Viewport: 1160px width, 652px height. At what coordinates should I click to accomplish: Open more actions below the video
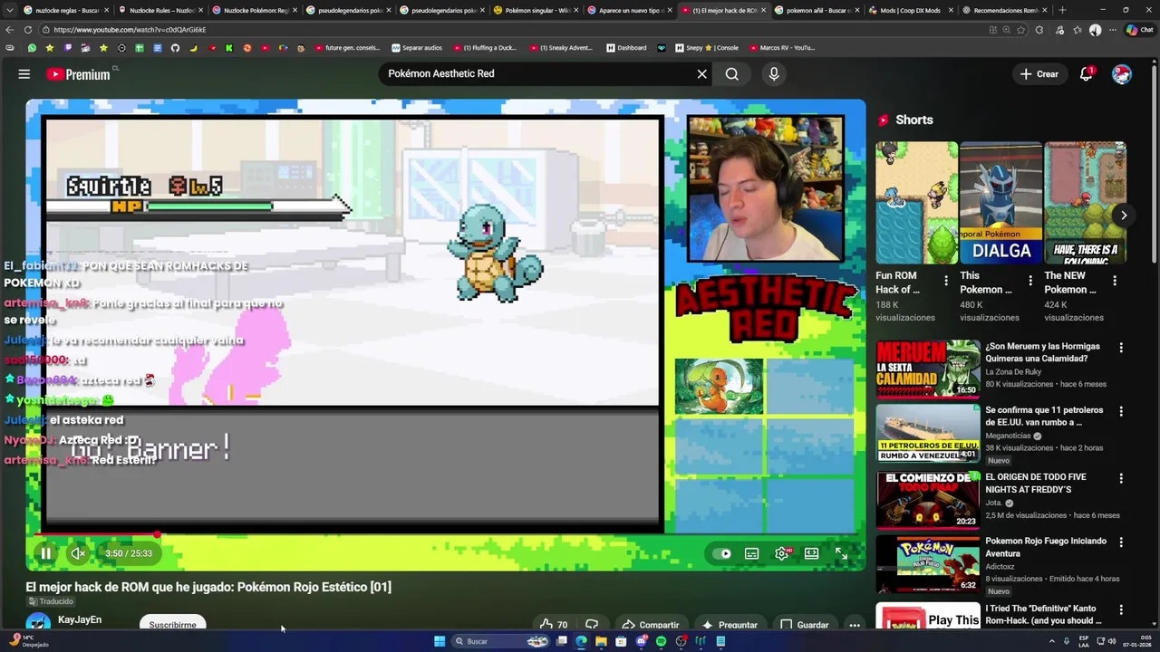click(x=854, y=625)
